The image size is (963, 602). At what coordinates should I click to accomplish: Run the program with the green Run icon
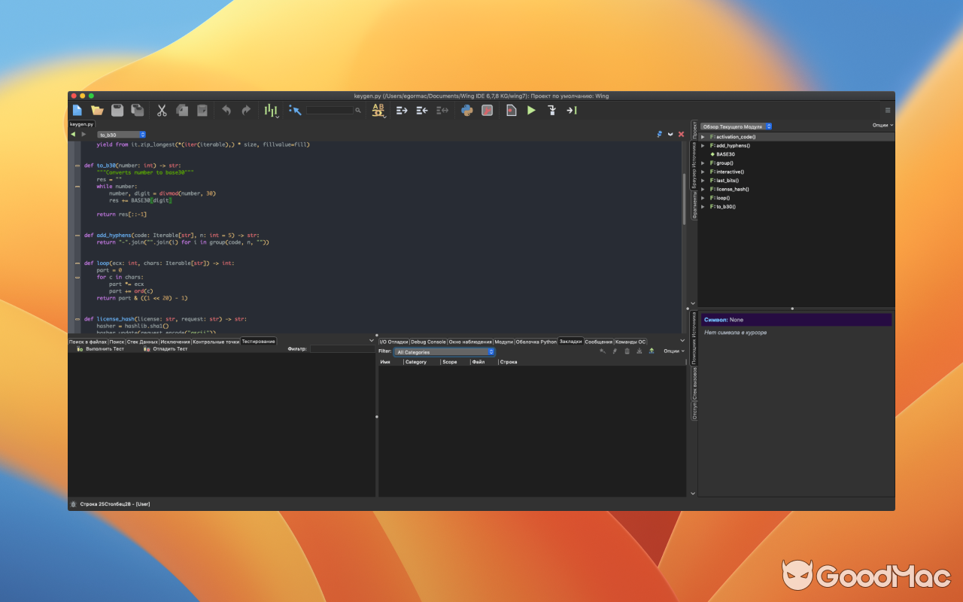click(x=530, y=111)
